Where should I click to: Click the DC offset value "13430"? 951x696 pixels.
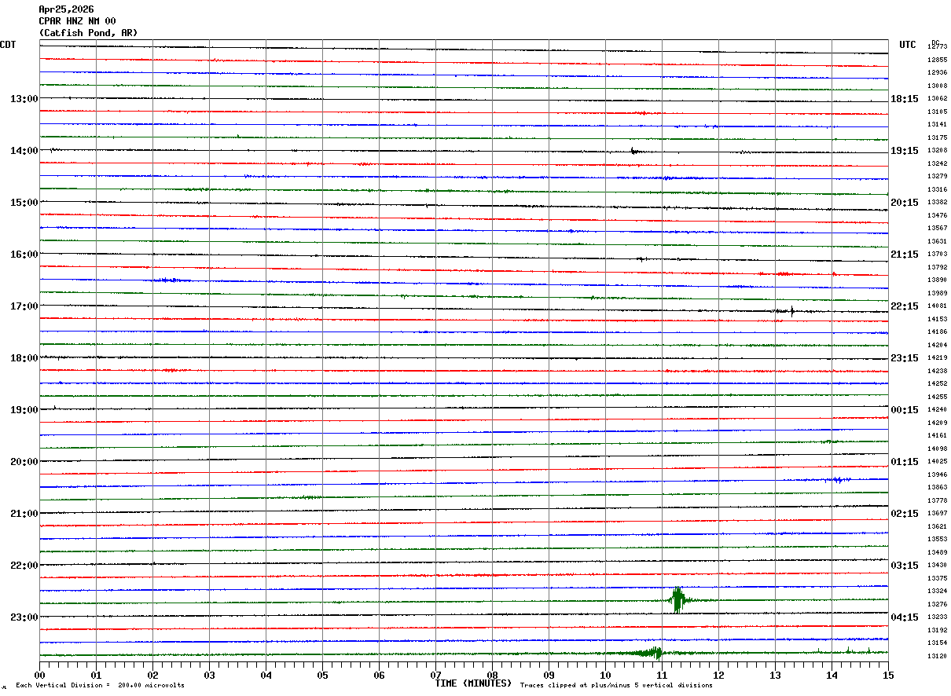937,566
